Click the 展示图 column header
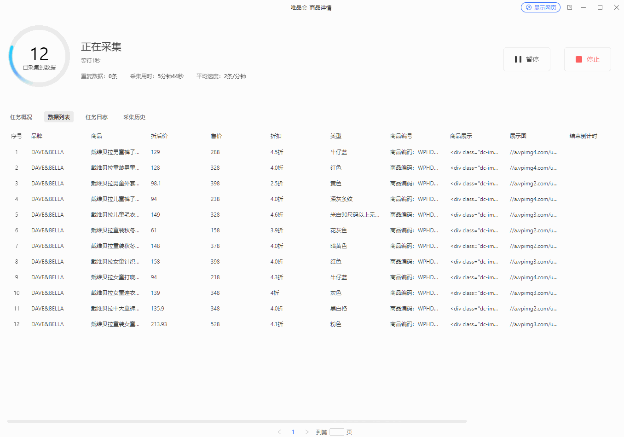 (518, 136)
